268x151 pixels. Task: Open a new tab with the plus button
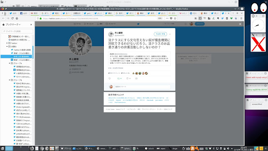click(237, 13)
